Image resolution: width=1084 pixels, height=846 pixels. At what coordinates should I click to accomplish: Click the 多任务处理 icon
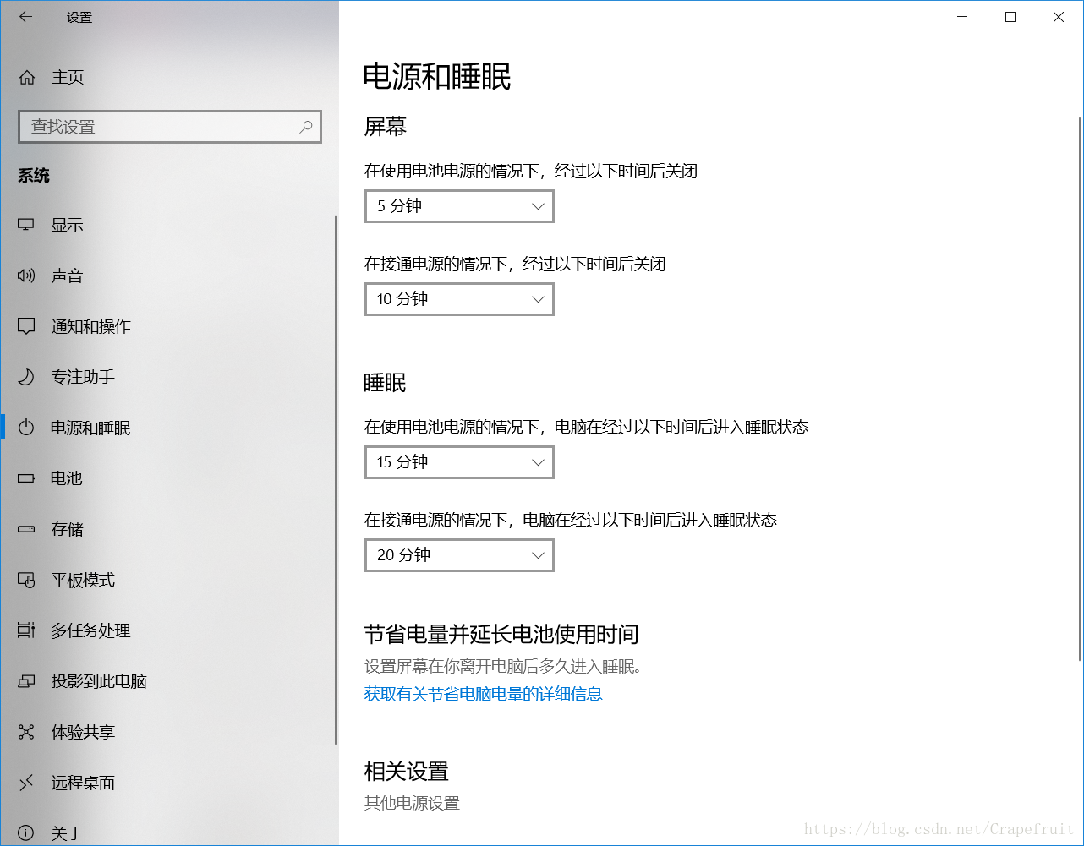point(26,630)
